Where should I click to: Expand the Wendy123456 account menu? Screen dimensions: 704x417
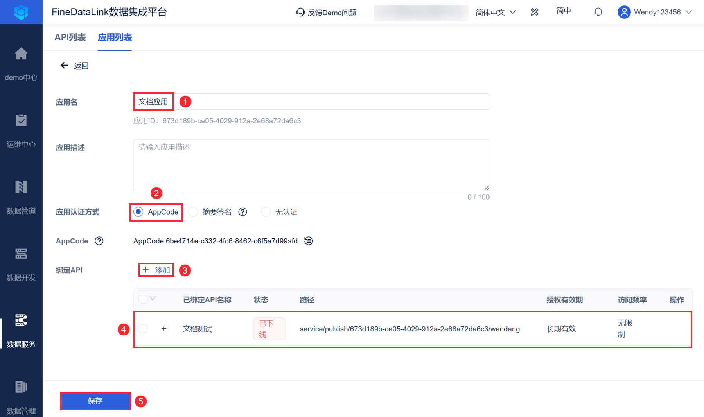(x=689, y=12)
